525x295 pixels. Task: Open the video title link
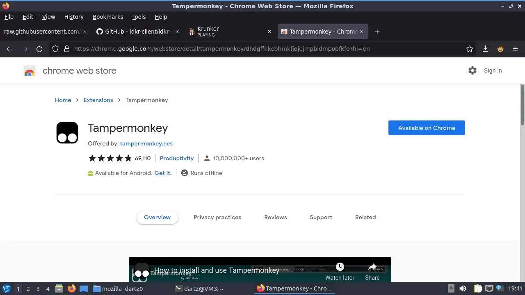pos(217,270)
